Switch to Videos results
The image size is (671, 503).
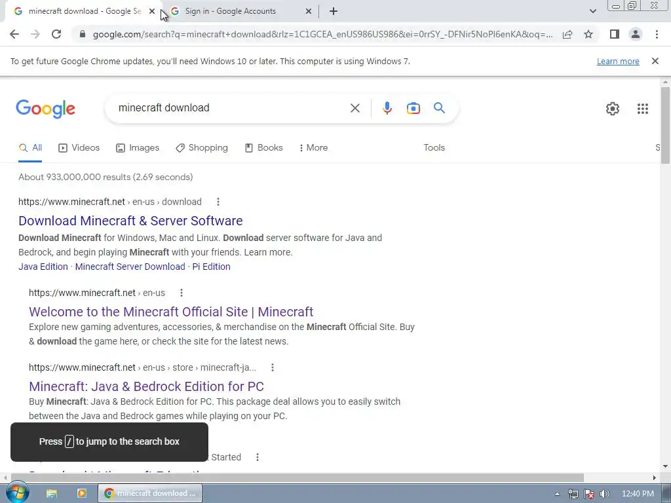79,148
